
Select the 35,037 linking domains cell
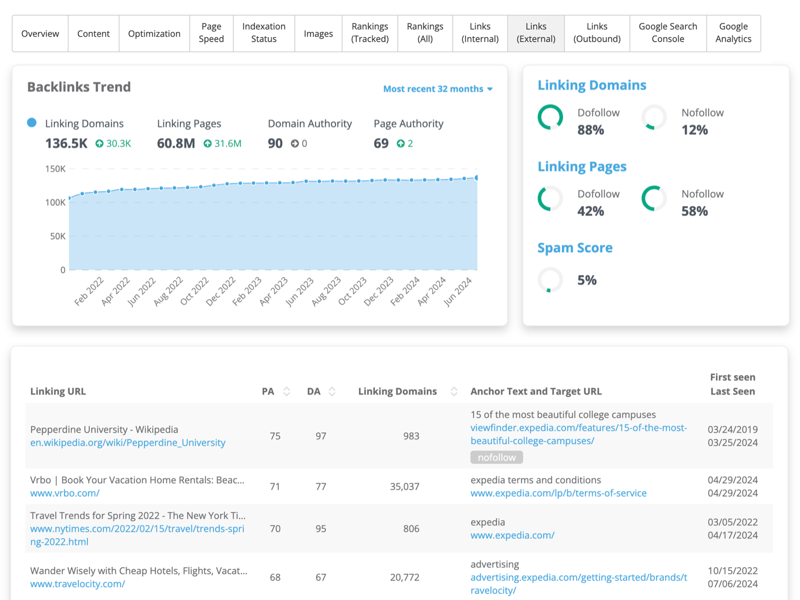pyautogui.click(x=404, y=487)
